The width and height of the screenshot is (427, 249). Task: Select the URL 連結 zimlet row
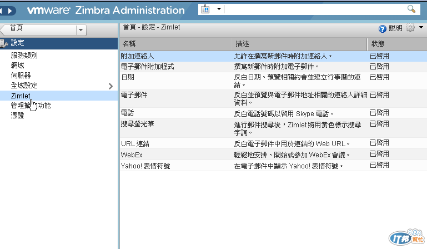click(273, 143)
